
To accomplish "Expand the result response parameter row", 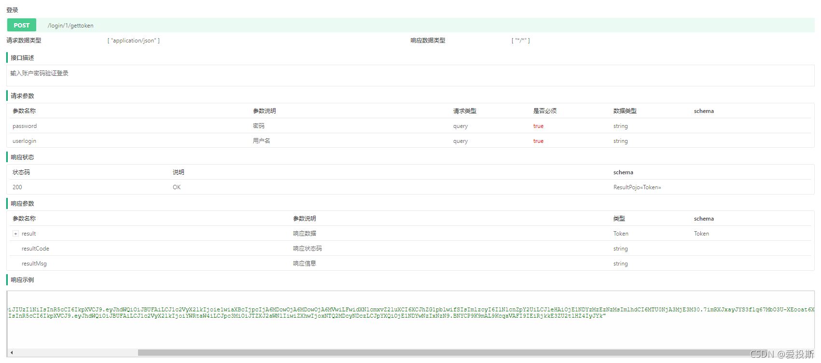I will [15, 234].
